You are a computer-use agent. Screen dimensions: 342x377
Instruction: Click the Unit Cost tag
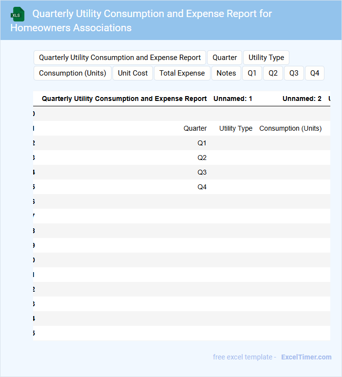[x=133, y=73]
